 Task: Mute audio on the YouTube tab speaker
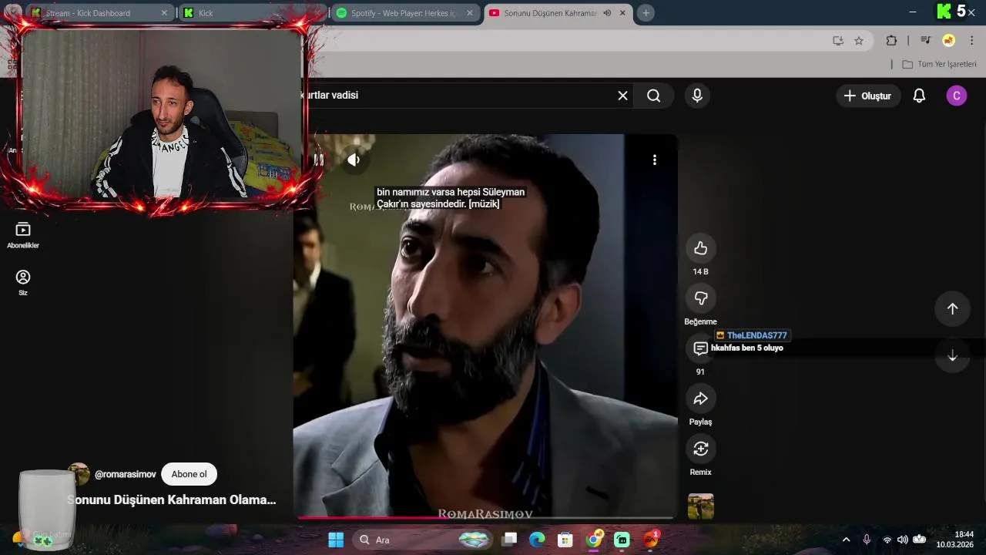[x=607, y=13]
